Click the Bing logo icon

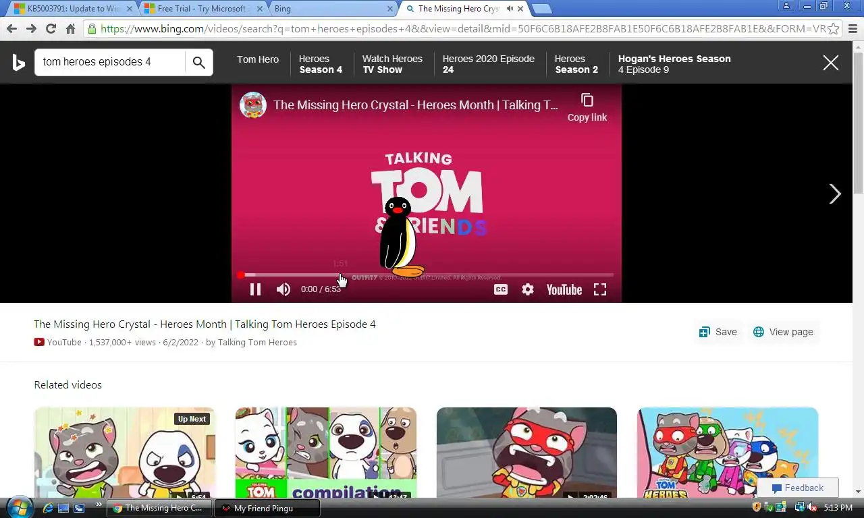point(19,63)
